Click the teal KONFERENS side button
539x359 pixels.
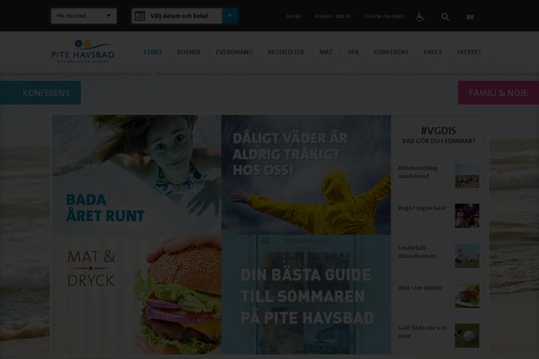(x=40, y=92)
